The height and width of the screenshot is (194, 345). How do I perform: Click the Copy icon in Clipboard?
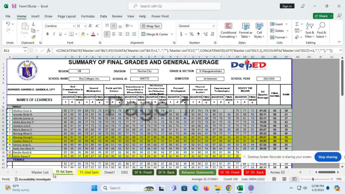(33, 31)
